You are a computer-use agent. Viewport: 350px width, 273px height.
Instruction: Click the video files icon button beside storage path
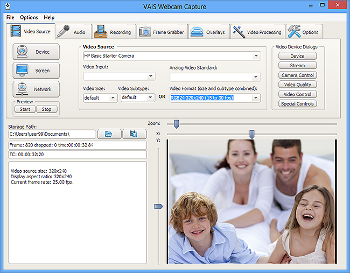(x=135, y=134)
